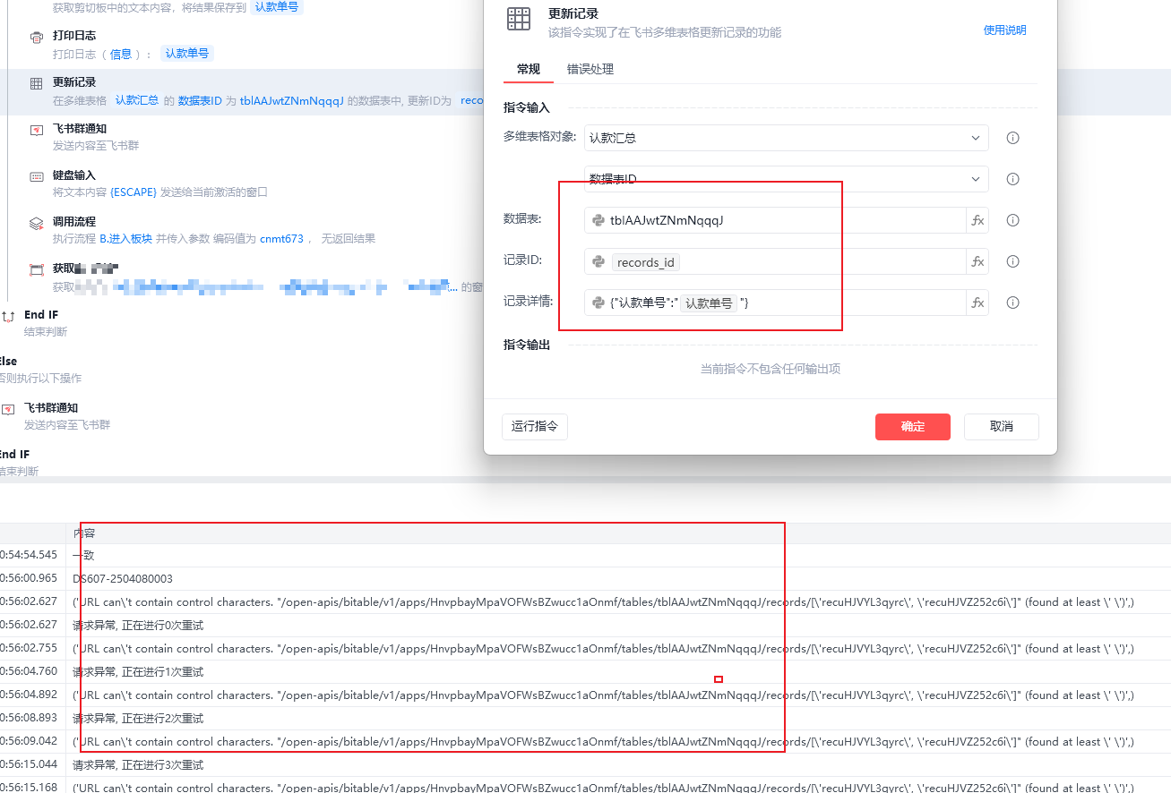Switch to the 错误处理 tab

click(590, 69)
